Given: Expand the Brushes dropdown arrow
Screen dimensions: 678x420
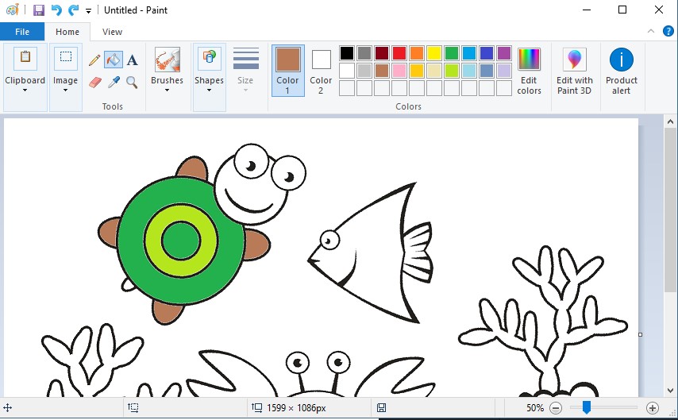Looking at the screenshot, I should tap(167, 91).
